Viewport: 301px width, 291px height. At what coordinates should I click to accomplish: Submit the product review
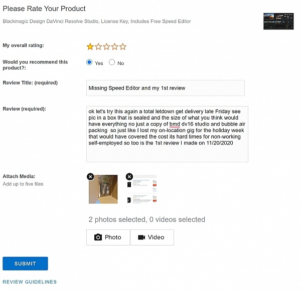click(x=25, y=263)
